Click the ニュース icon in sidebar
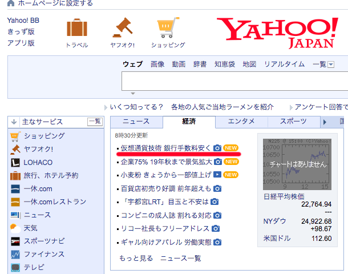 (15, 215)
